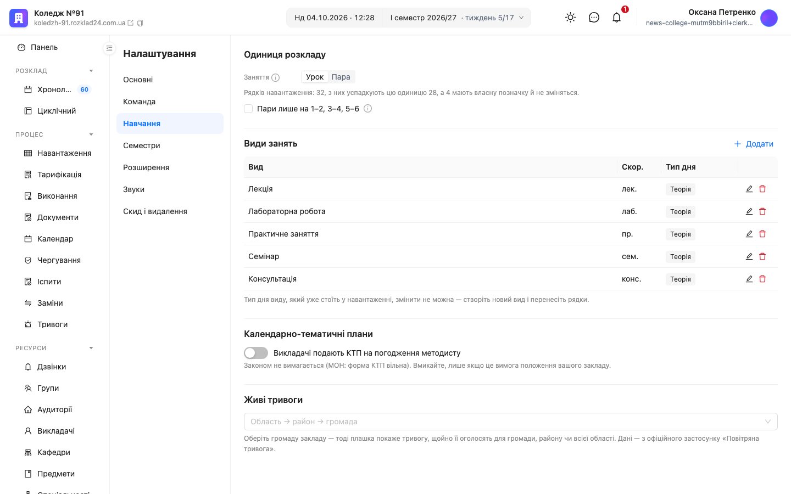The image size is (791, 494).
Task: Copy the college URL icon
Action: 140,23
